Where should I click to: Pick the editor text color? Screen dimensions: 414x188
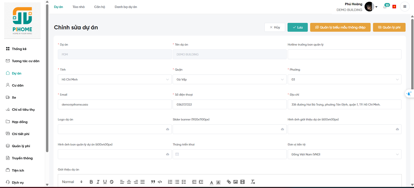click(x=211, y=182)
